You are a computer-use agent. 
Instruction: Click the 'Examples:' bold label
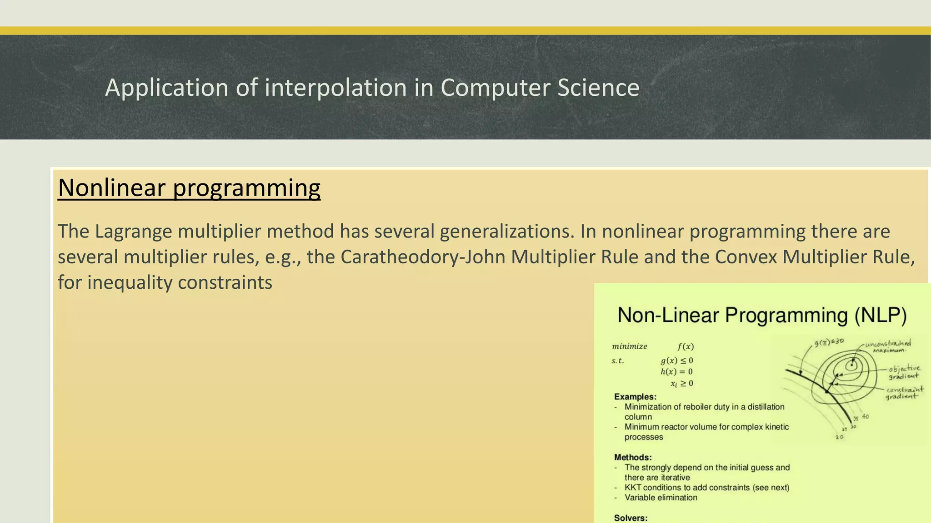[x=635, y=396]
